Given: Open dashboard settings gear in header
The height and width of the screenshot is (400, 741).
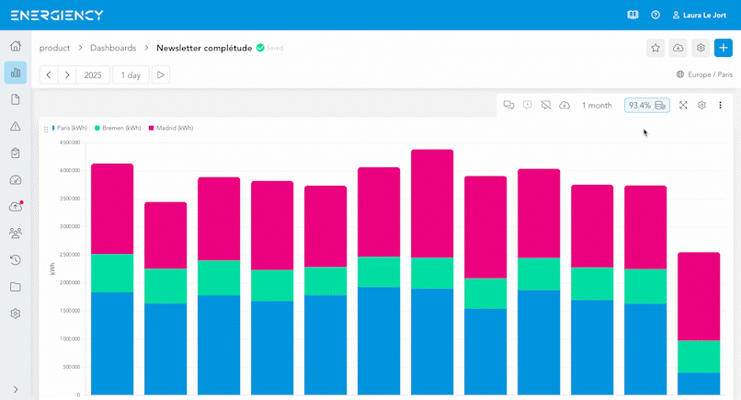Looking at the screenshot, I should 701,48.
